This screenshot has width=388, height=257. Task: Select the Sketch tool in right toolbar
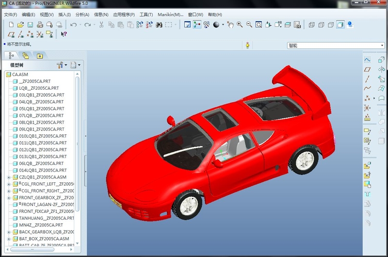point(367,60)
